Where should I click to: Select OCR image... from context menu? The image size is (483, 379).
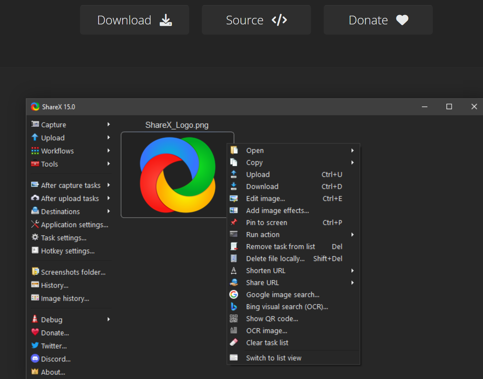point(293,331)
